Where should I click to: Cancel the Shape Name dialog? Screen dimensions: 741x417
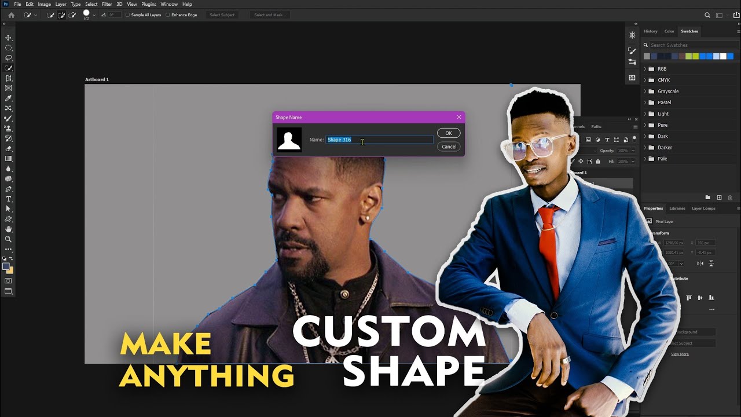point(449,147)
